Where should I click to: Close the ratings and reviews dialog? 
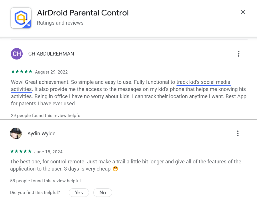(243, 12)
